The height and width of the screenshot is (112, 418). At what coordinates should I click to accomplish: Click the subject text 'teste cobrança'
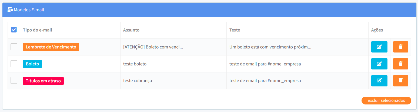tap(138, 80)
